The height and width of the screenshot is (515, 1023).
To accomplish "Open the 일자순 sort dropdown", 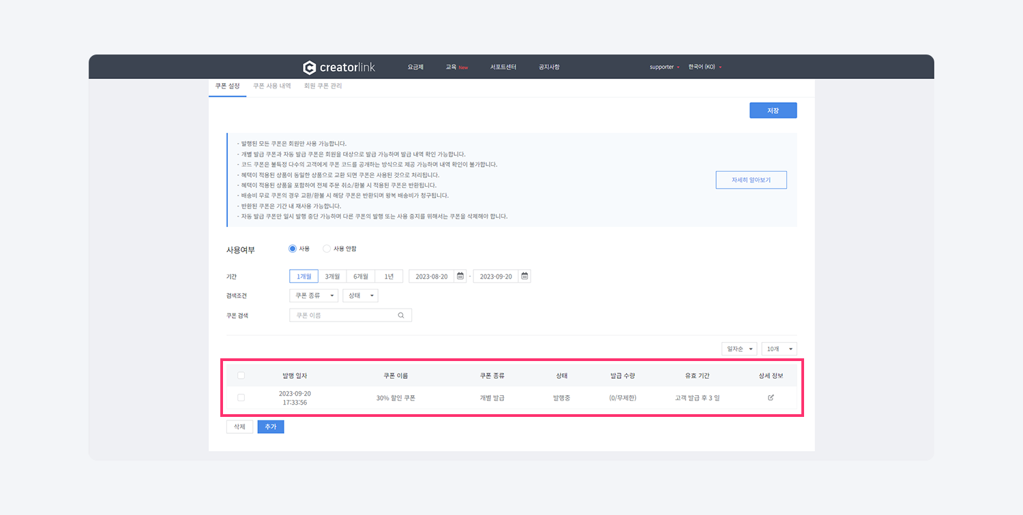I will 739,349.
